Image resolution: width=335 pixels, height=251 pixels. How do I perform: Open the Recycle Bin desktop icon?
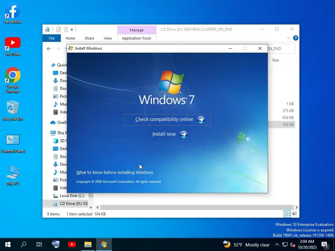point(13,110)
